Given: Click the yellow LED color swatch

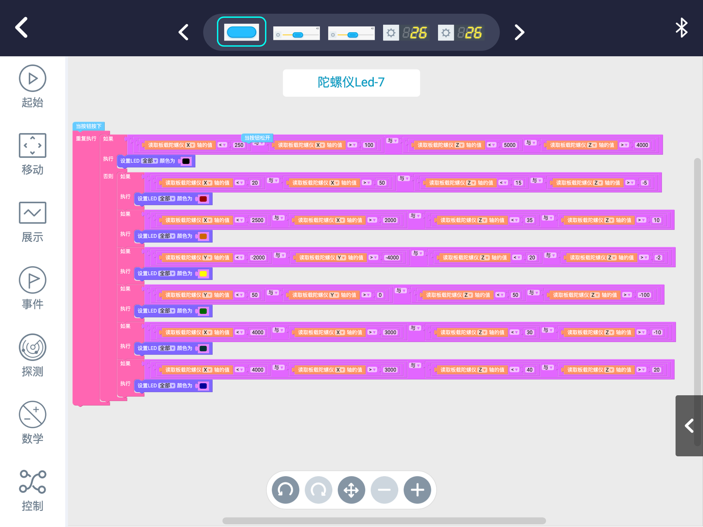Looking at the screenshot, I should pyautogui.click(x=203, y=274).
